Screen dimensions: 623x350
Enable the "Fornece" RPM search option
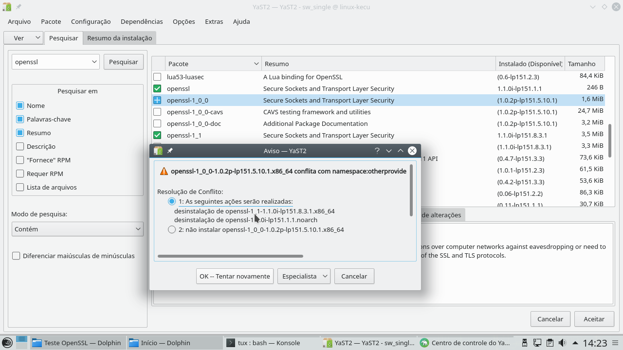[20, 160]
